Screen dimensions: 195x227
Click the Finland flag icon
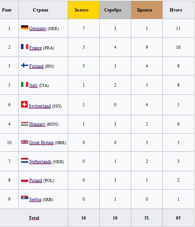(25, 65)
